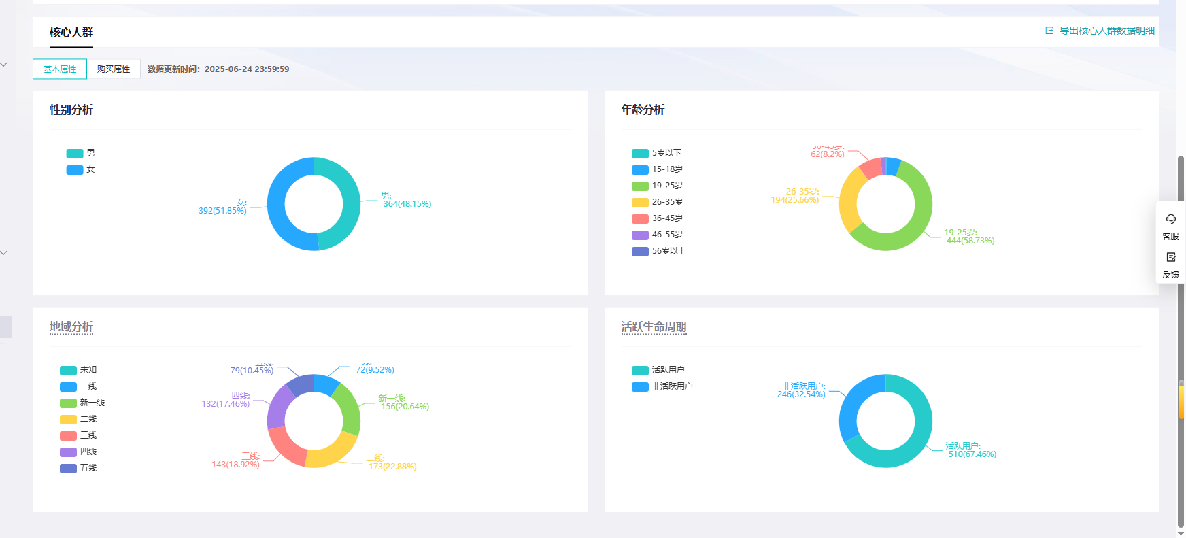Click the scrollbar down arrow at bottom right

[1181, 533]
